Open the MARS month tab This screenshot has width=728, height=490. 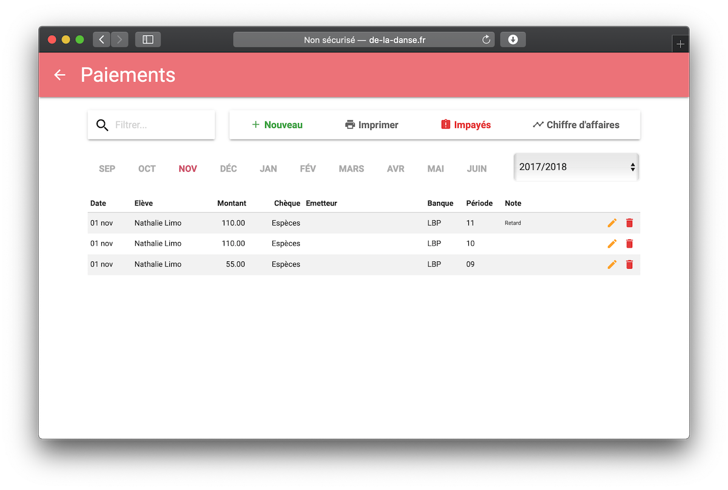351,169
